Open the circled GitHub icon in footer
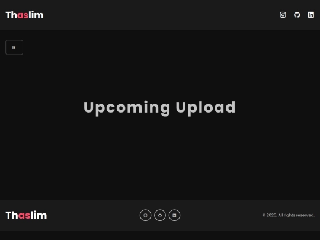This screenshot has width=320, height=240. click(x=160, y=215)
